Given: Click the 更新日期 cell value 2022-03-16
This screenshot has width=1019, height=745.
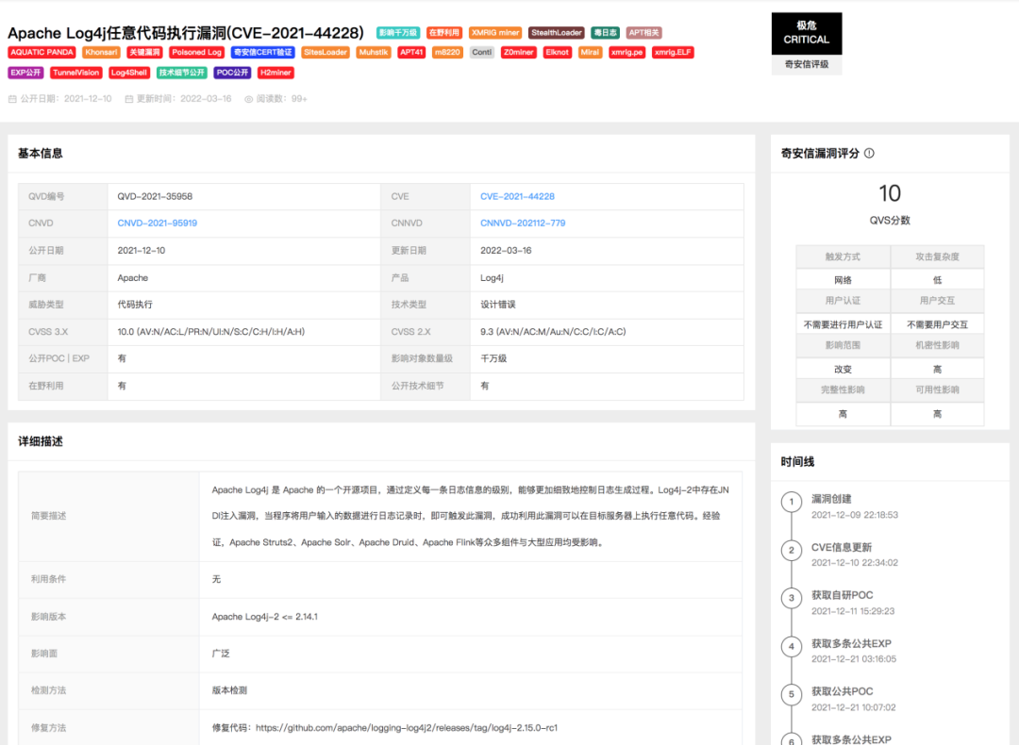Looking at the screenshot, I should click(506, 250).
